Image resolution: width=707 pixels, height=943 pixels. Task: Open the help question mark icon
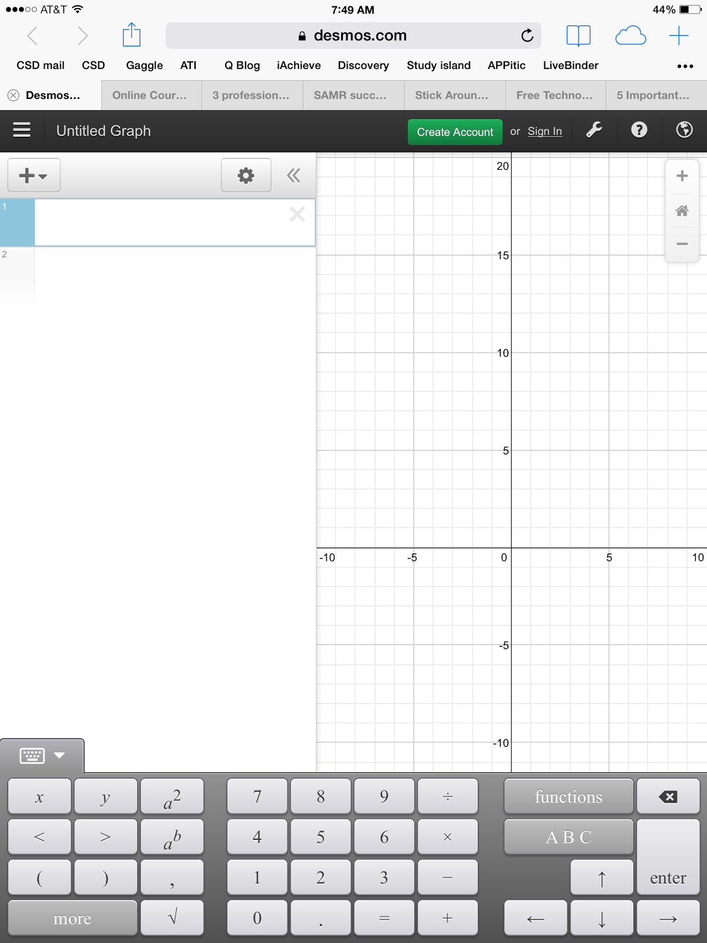coord(639,130)
